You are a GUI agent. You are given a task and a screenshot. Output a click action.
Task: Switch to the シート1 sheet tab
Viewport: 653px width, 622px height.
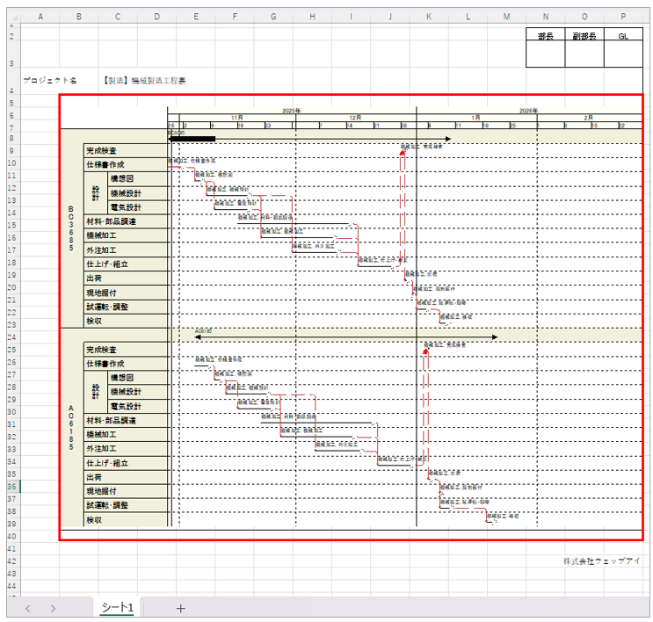click(x=117, y=608)
